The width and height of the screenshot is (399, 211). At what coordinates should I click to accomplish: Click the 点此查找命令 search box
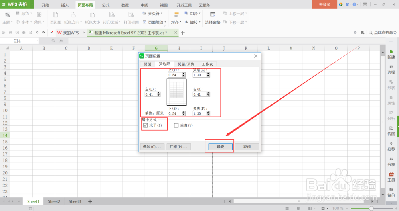[383, 33]
